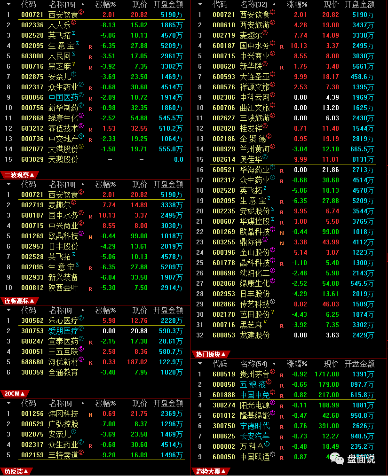Open the dropdown triangle in 名称(10) header
The height and width of the screenshot is (476, 388).
[x=8, y=184]
